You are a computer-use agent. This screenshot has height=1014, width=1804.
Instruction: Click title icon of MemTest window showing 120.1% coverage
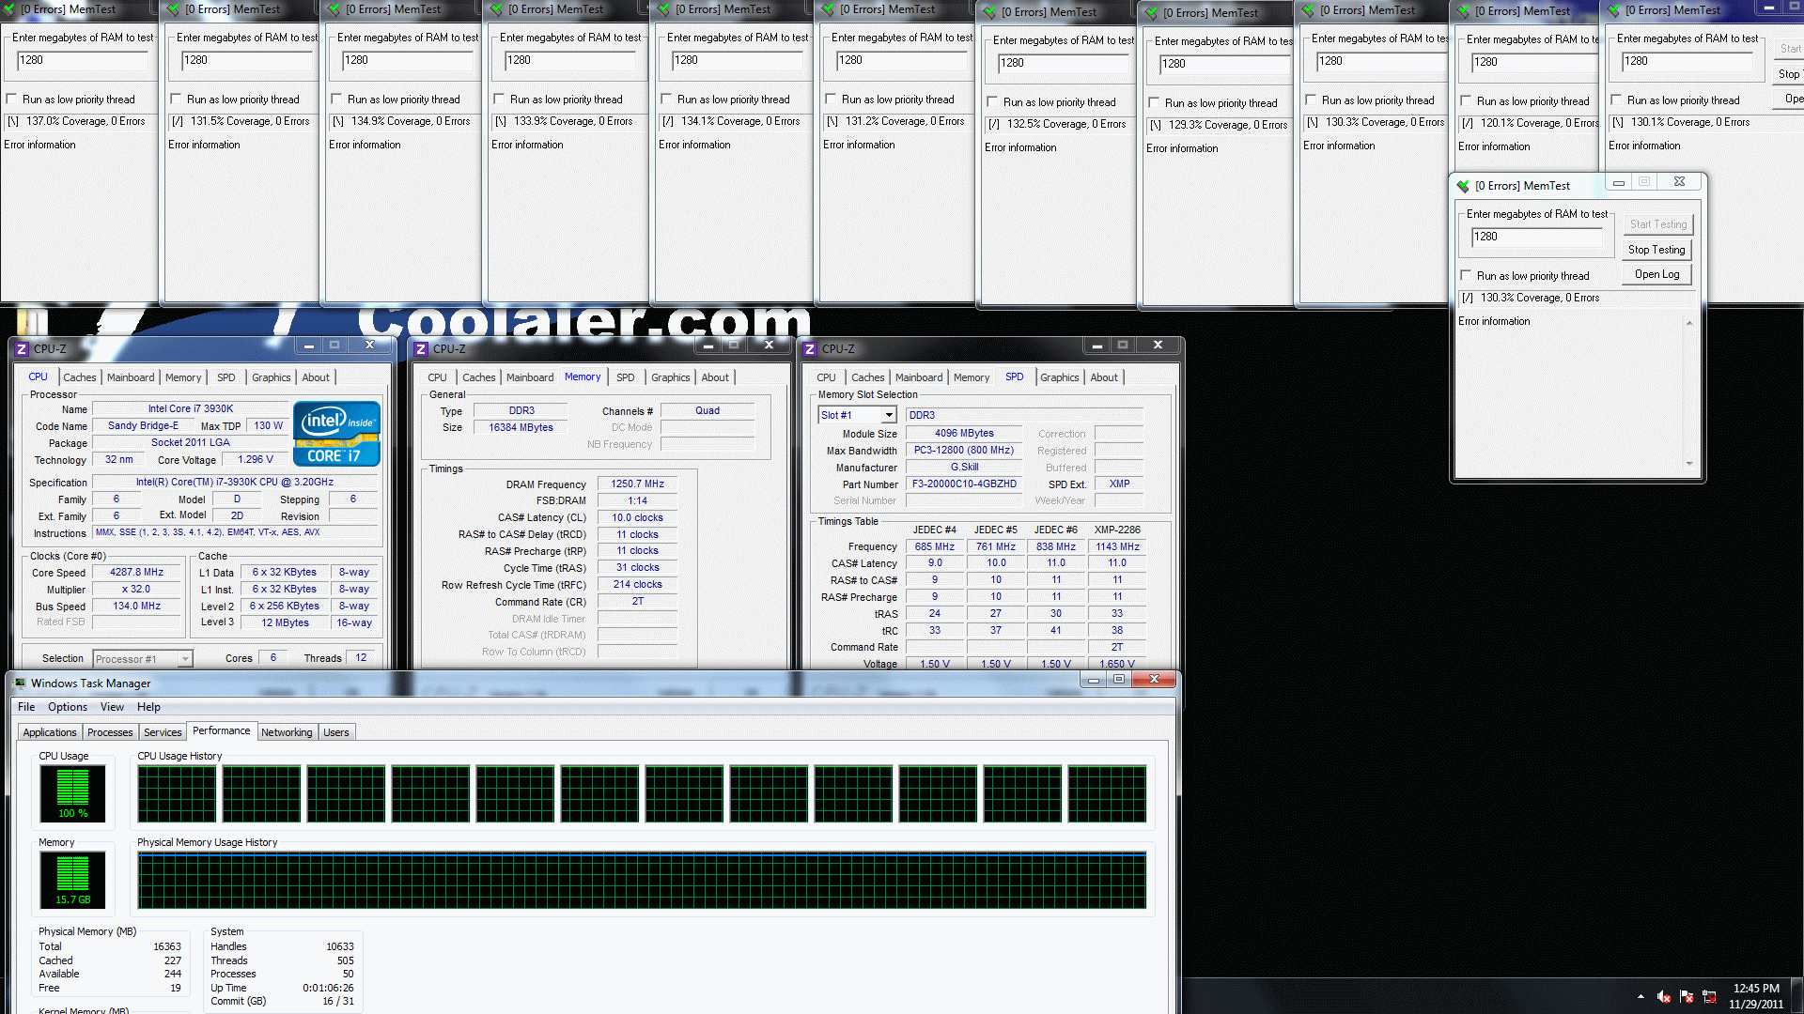pyautogui.click(x=1463, y=11)
